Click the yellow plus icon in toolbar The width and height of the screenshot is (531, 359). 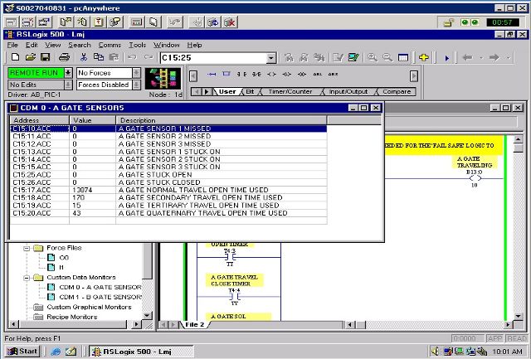coord(424,57)
